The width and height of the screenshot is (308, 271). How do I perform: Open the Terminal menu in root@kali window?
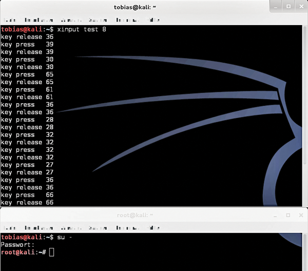coord(128,228)
